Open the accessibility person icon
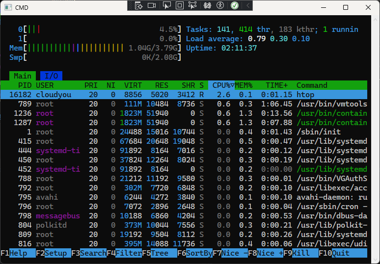The width and height of the screenshot is (380, 264). point(220,5)
